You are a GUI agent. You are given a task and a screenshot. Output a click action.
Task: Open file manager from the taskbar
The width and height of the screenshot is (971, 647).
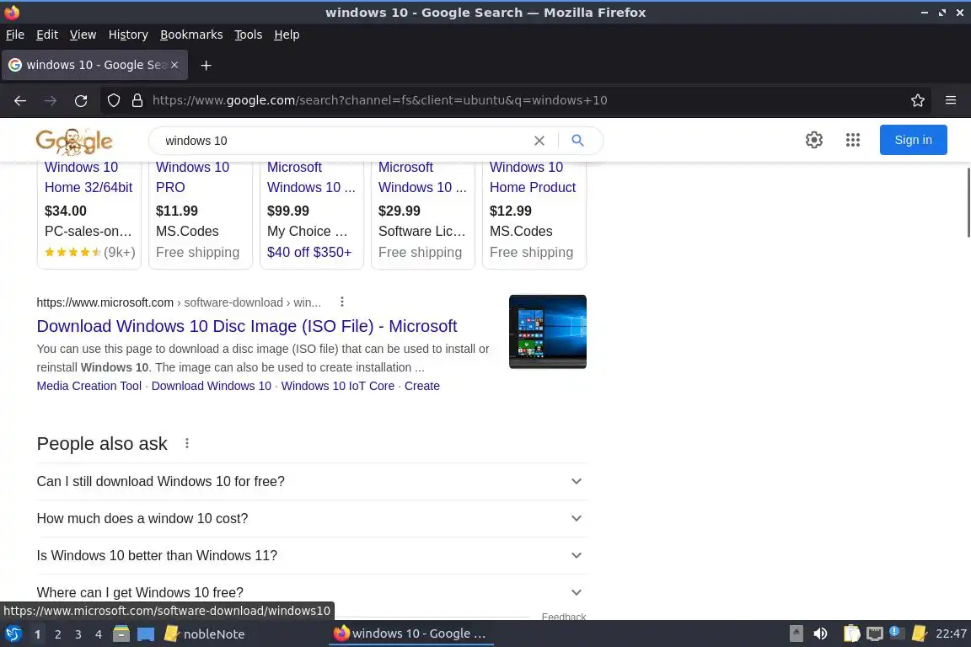(121, 634)
